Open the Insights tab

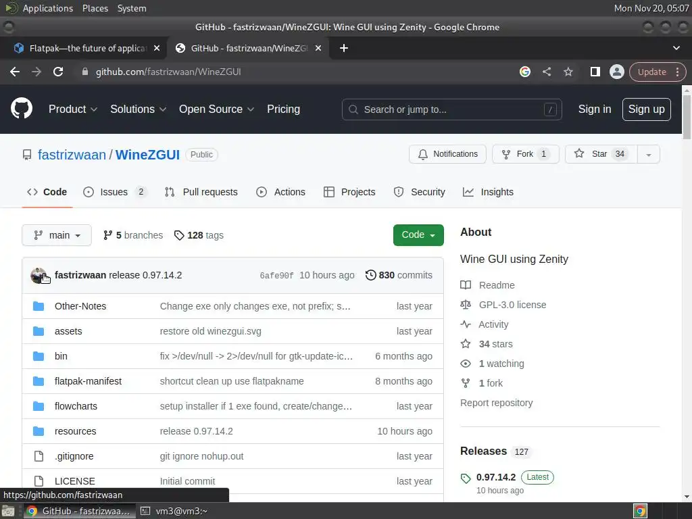tap(488, 192)
